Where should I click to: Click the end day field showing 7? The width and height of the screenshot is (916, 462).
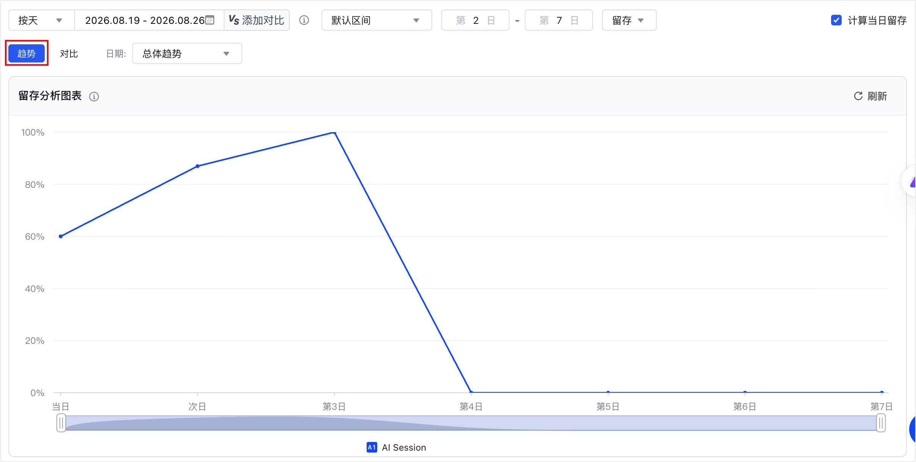pos(558,20)
